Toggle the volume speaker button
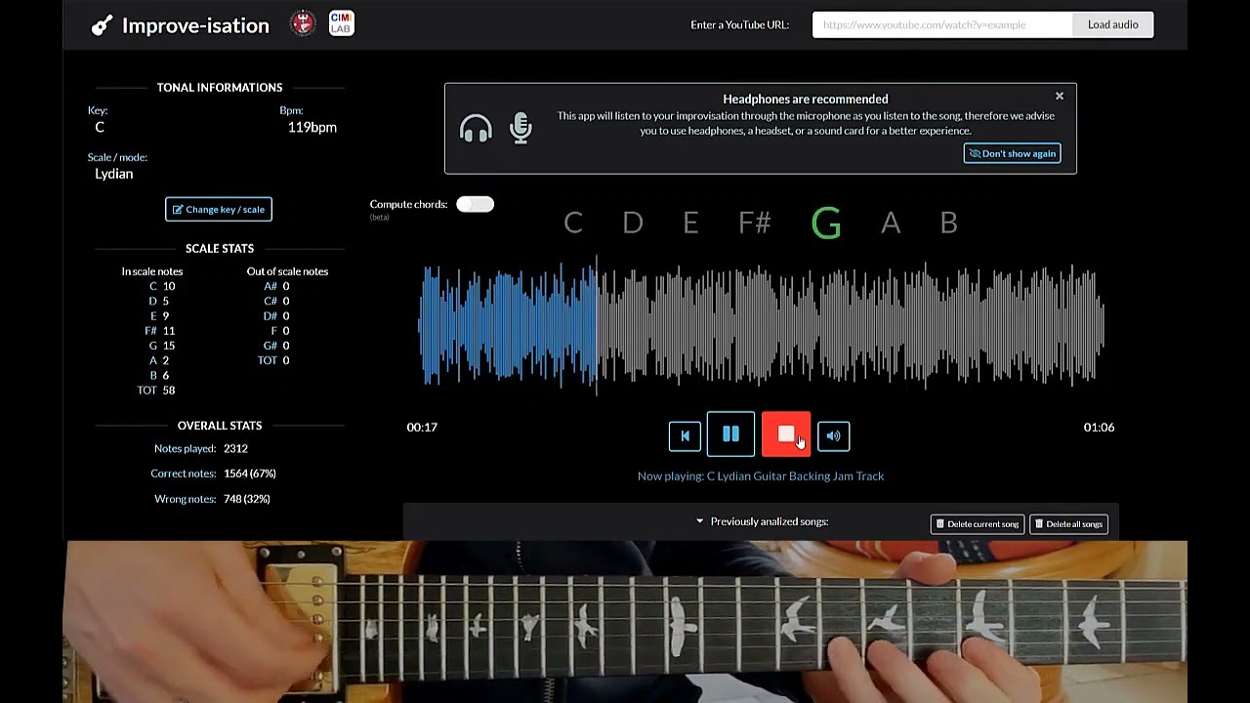The height and width of the screenshot is (703, 1250). [833, 435]
